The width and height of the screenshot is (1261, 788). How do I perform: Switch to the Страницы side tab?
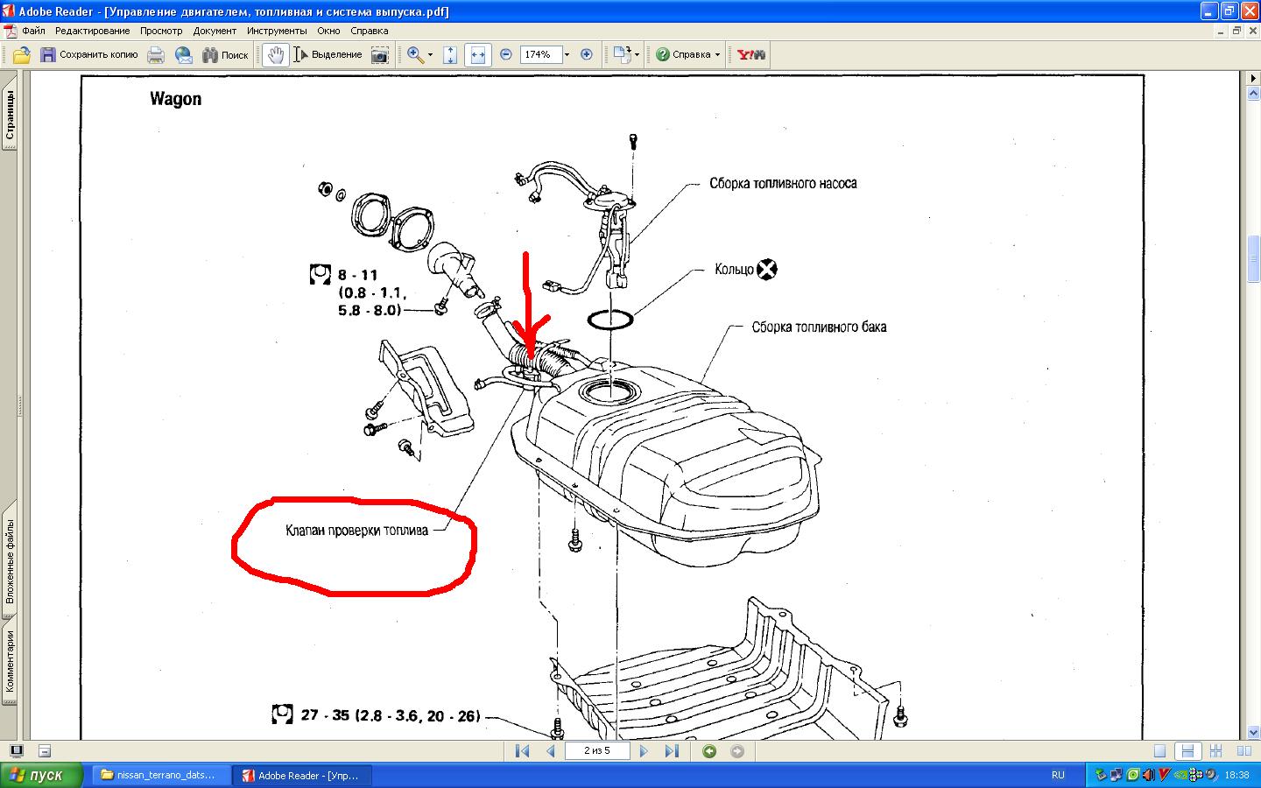[x=10, y=116]
